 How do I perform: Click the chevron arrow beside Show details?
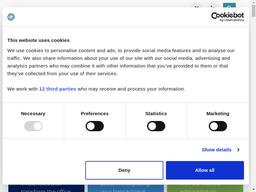click(238, 150)
